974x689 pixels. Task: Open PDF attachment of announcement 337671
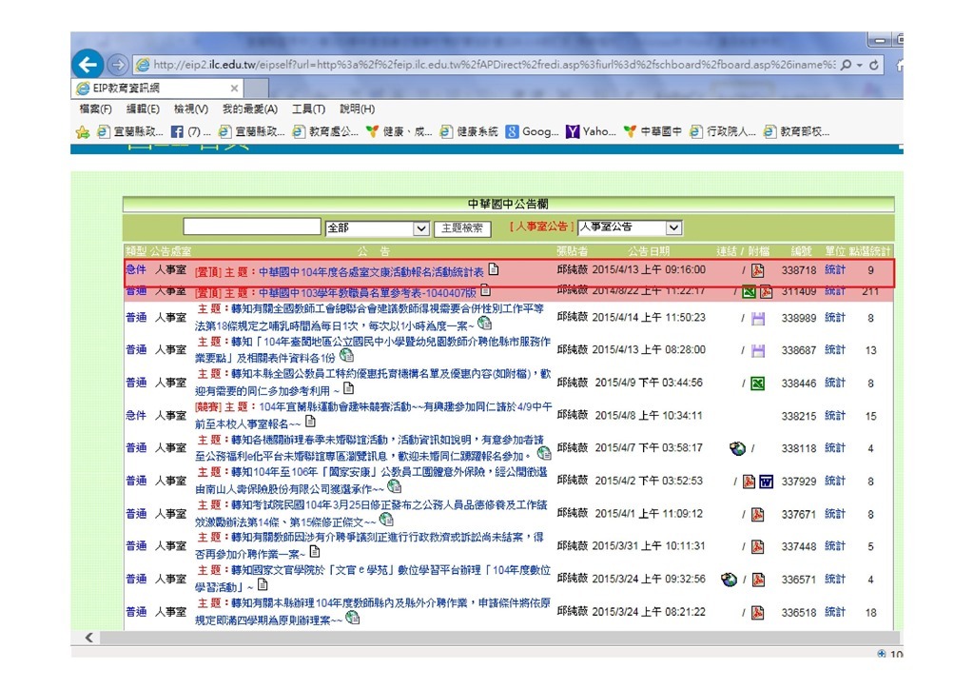[758, 515]
